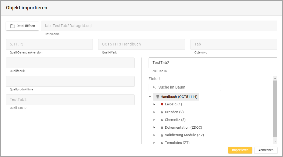Expand the Leipzig (1) tree node
Image resolution: width=283 pixels, height=157 pixels.
click(x=154, y=104)
